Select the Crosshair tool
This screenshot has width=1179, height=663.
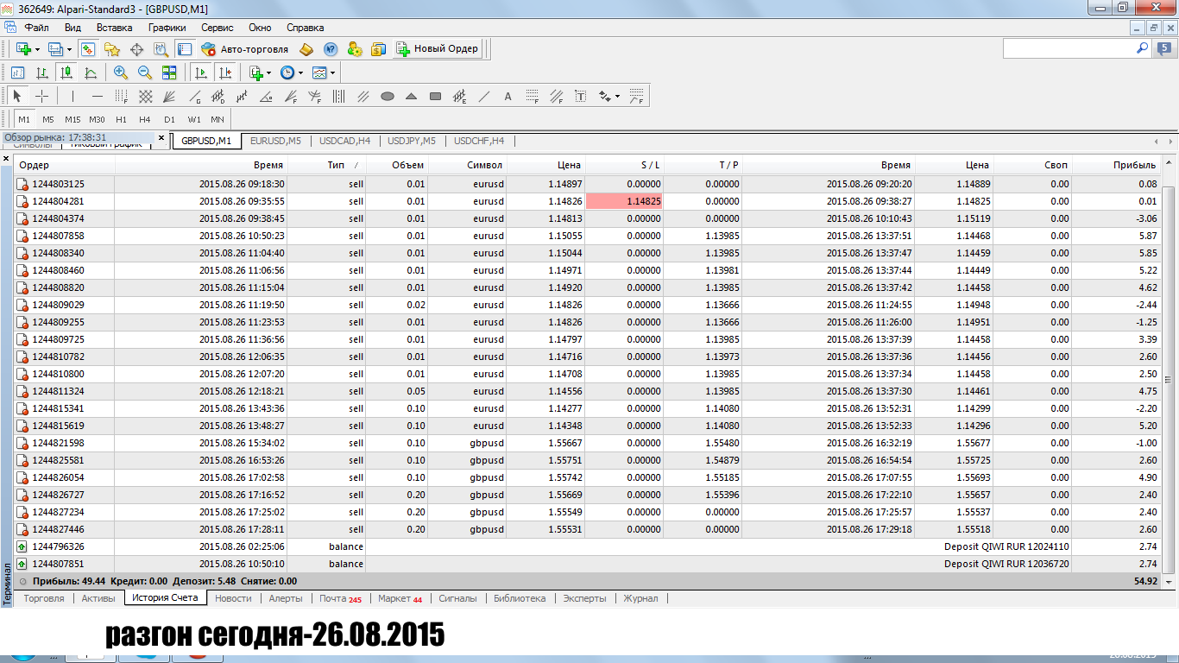(x=41, y=96)
